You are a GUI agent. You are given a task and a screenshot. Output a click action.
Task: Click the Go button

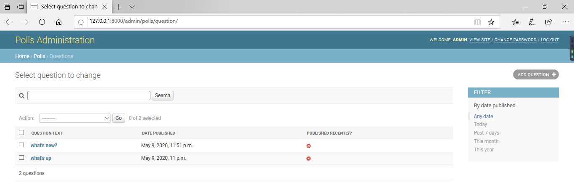[118, 118]
